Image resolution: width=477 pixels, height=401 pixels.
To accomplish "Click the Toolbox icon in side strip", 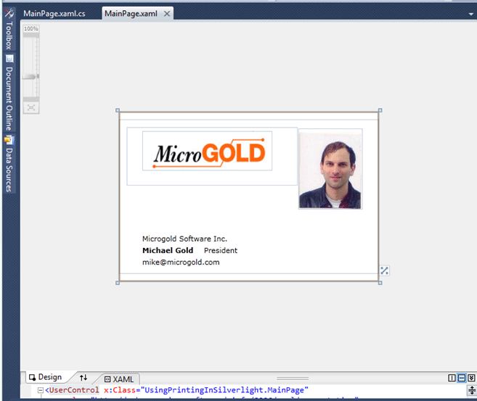I will tap(9, 13).
